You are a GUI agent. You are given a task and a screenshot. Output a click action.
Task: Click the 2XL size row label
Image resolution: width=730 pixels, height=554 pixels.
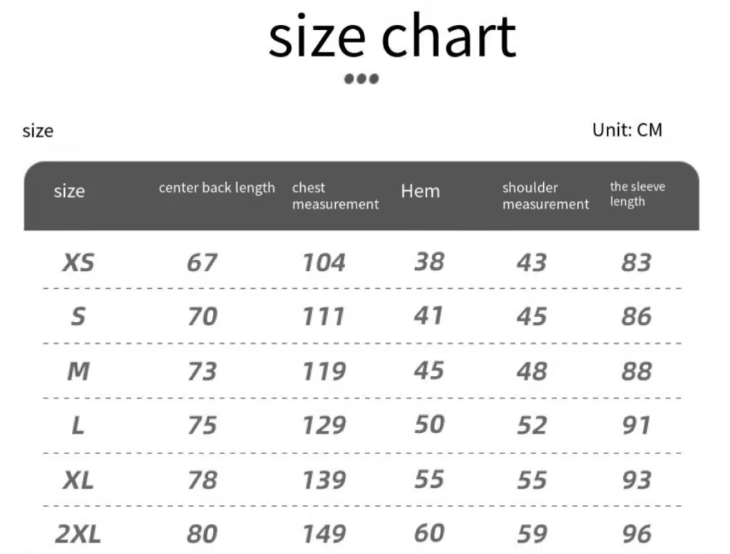[x=78, y=533]
